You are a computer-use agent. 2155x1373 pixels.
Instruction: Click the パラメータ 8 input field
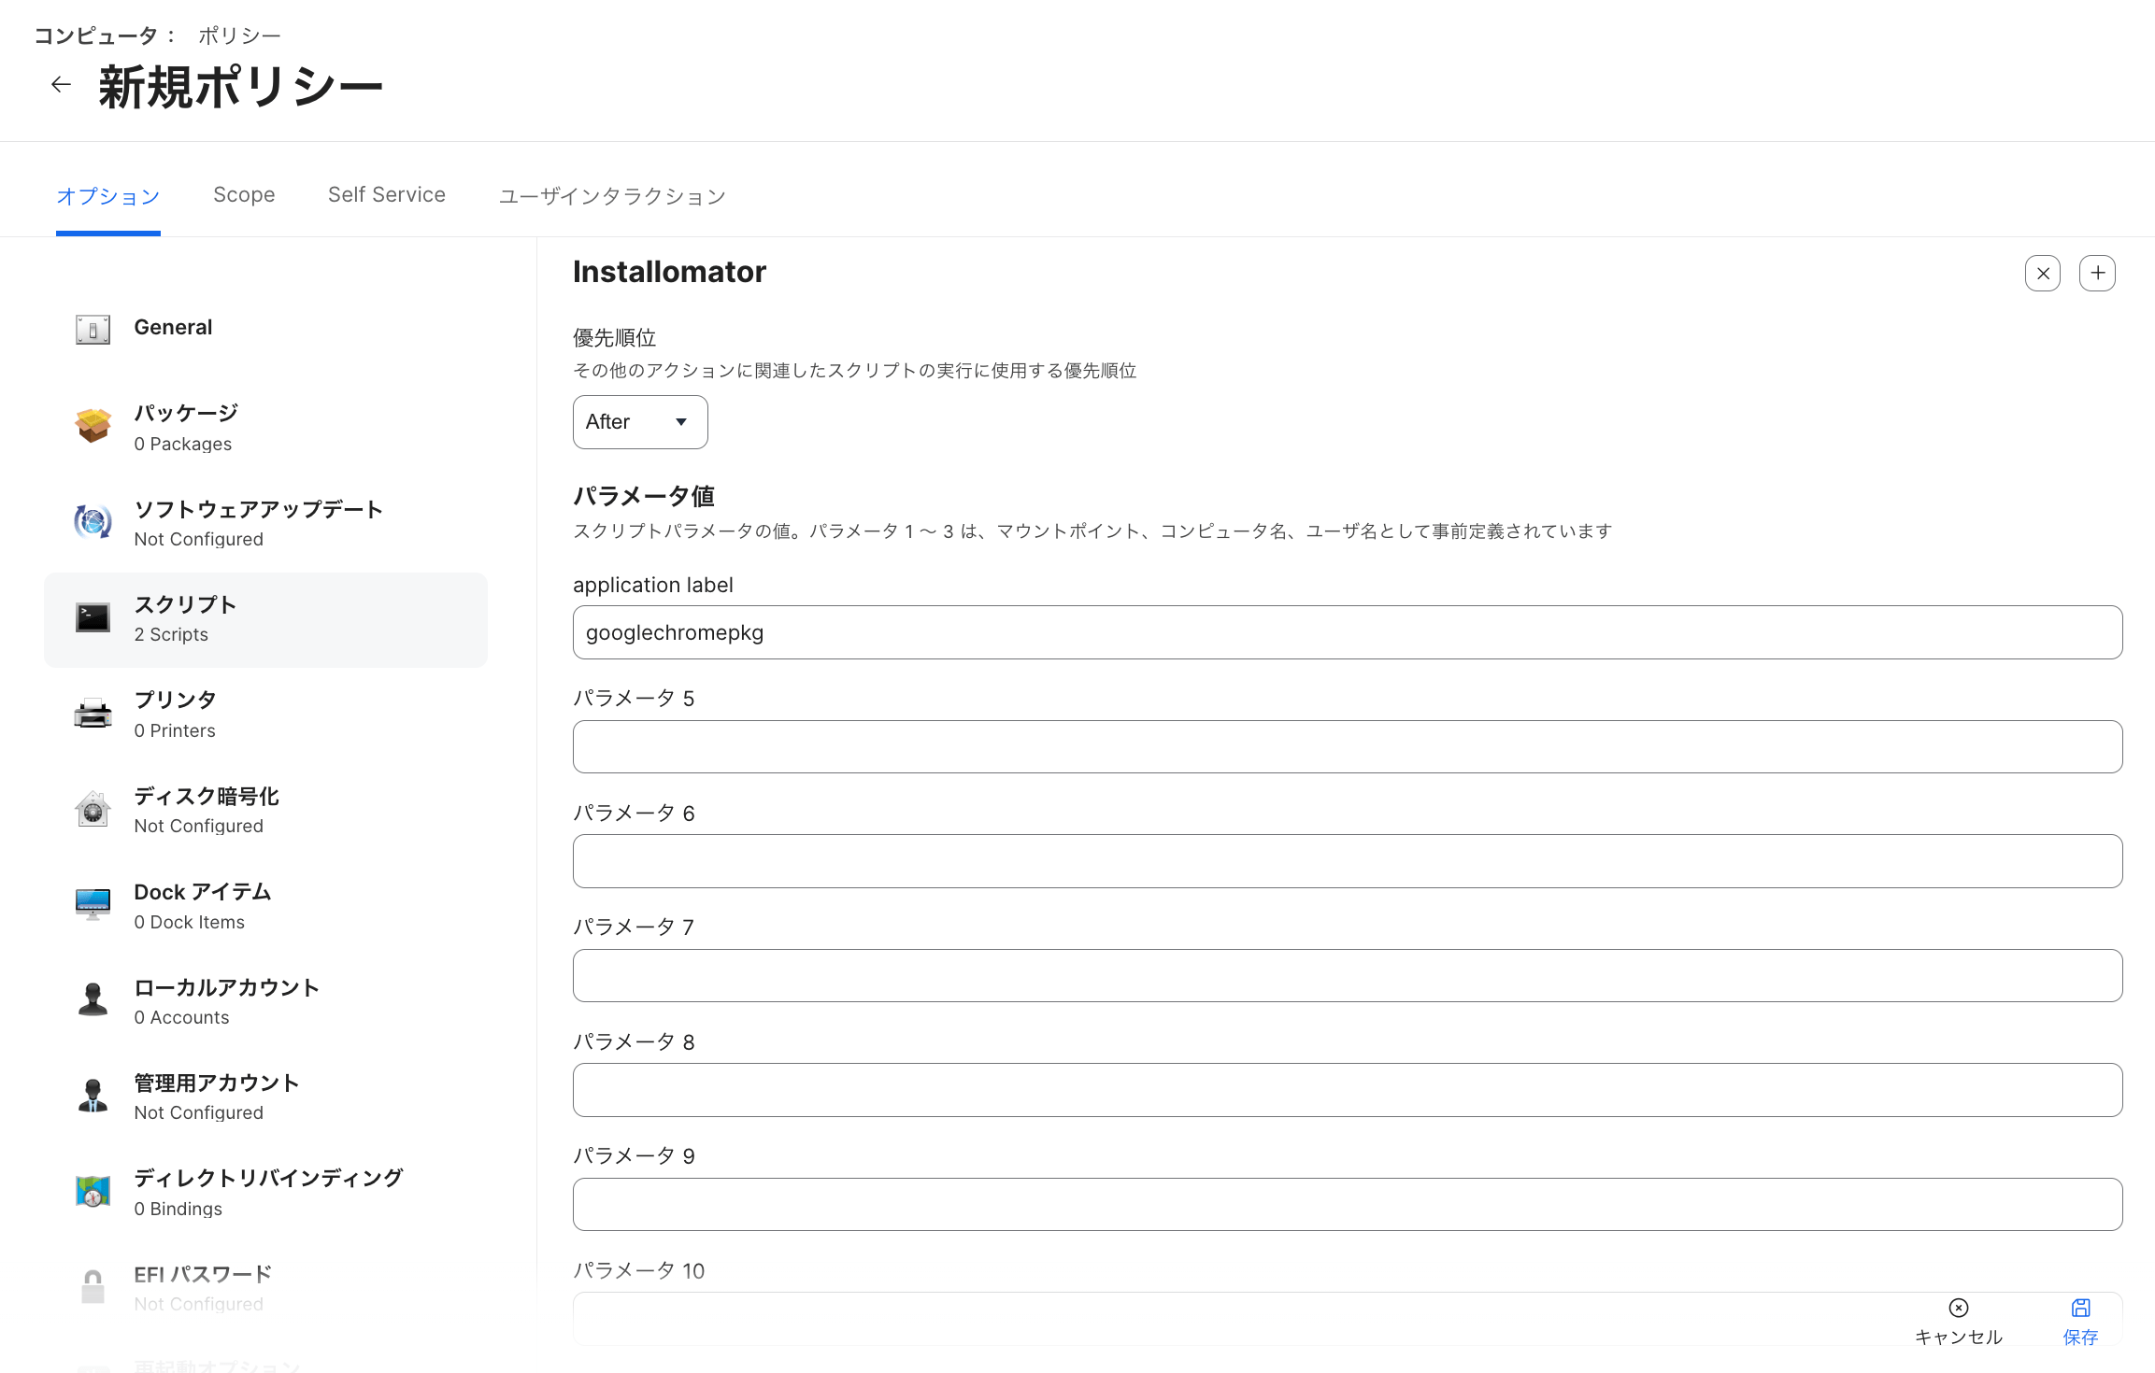coord(1348,1090)
